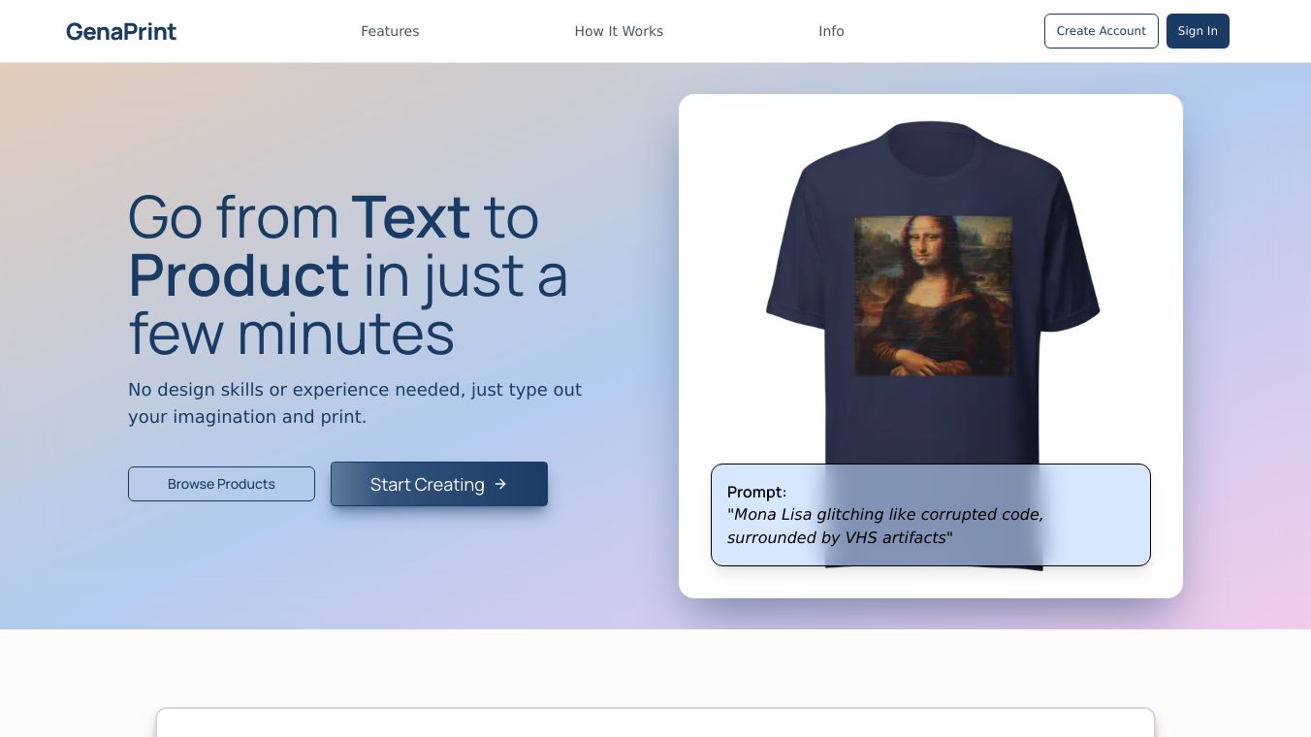Open the Info nav link

coord(831,31)
